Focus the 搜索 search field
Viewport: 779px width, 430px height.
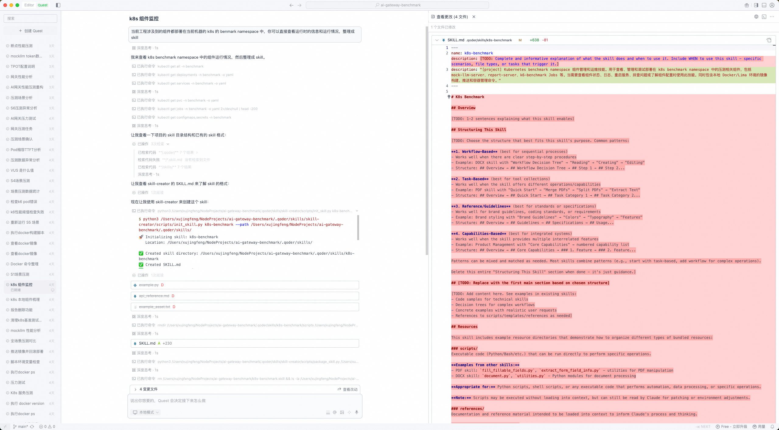tap(30, 19)
